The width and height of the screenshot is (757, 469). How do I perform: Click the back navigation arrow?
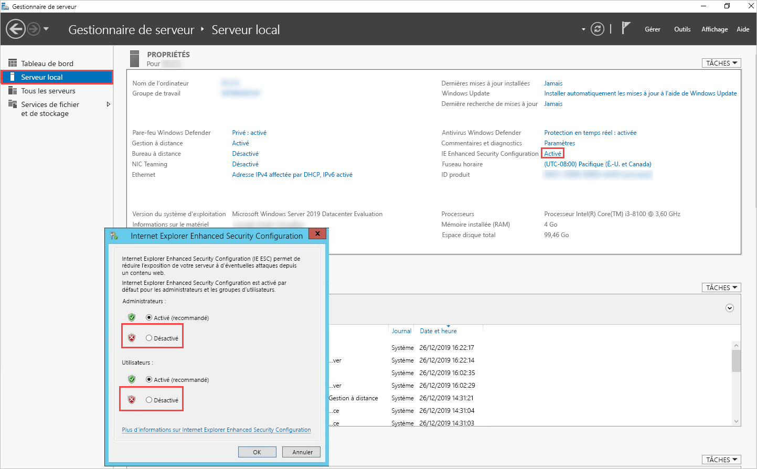(x=15, y=28)
